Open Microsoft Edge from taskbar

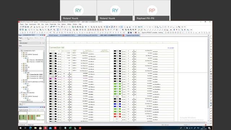pos(30,128)
